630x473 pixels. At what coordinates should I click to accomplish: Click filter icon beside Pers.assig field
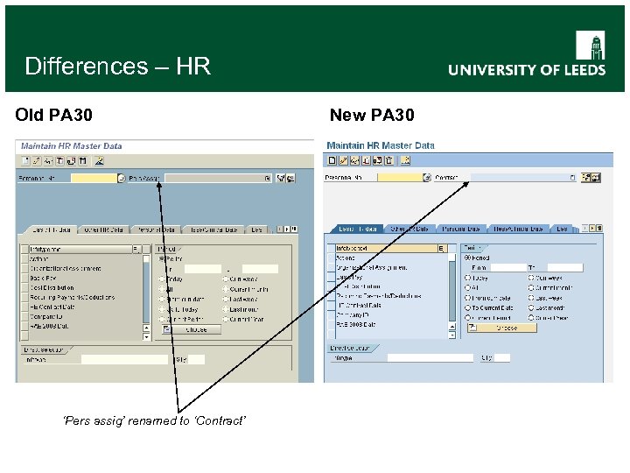pyautogui.click(x=281, y=178)
